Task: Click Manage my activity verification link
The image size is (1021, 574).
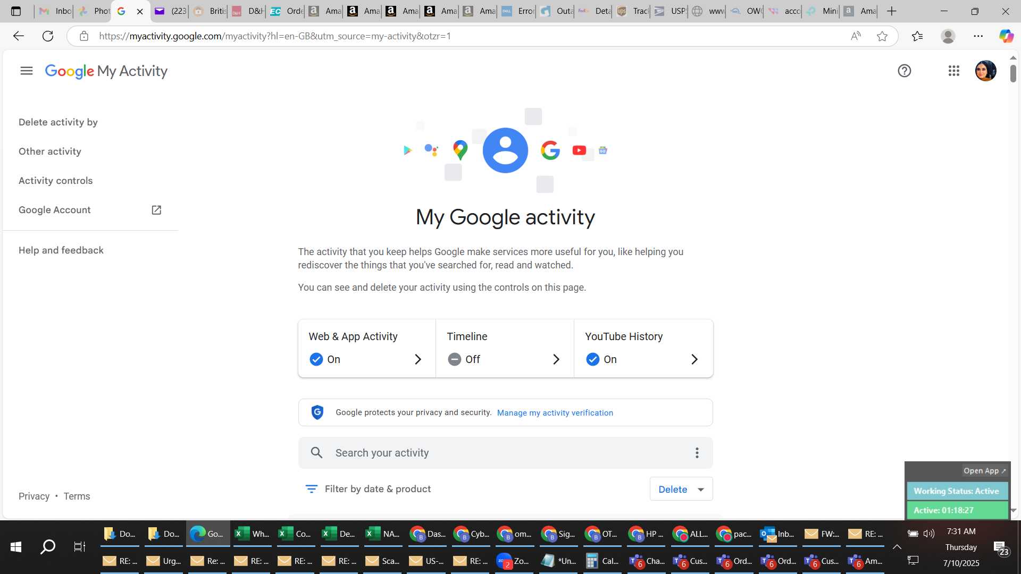Action: click(555, 413)
